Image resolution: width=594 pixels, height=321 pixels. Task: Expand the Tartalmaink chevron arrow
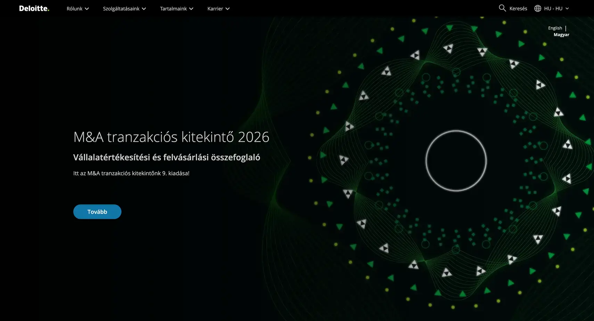191,9
